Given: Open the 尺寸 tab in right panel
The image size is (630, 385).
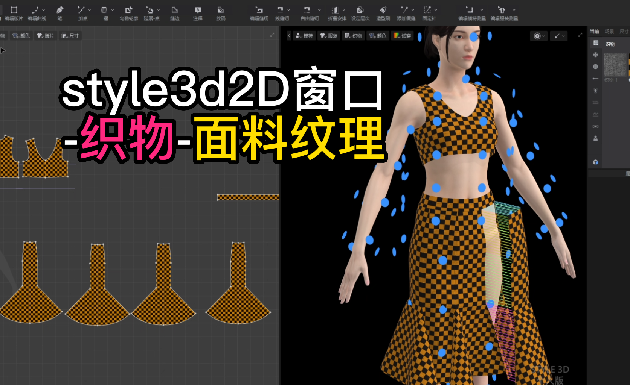Looking at the screenshot, I should pyautogui.click(x=624, y=32).
